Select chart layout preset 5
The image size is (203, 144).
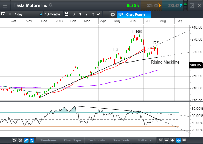(106, 14)
